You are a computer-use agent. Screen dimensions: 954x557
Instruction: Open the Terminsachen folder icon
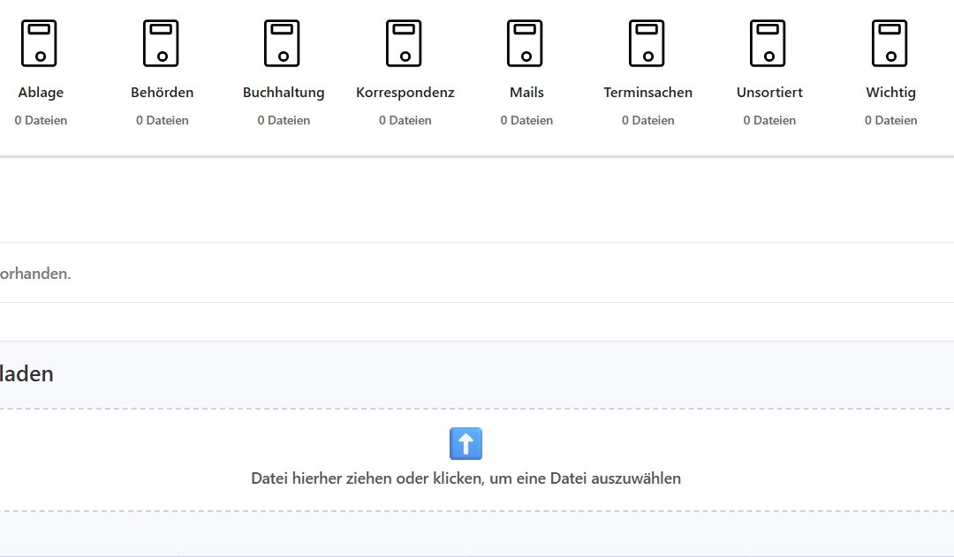pos(646,43)
